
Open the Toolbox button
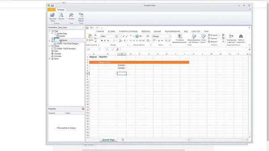[71, 16]
